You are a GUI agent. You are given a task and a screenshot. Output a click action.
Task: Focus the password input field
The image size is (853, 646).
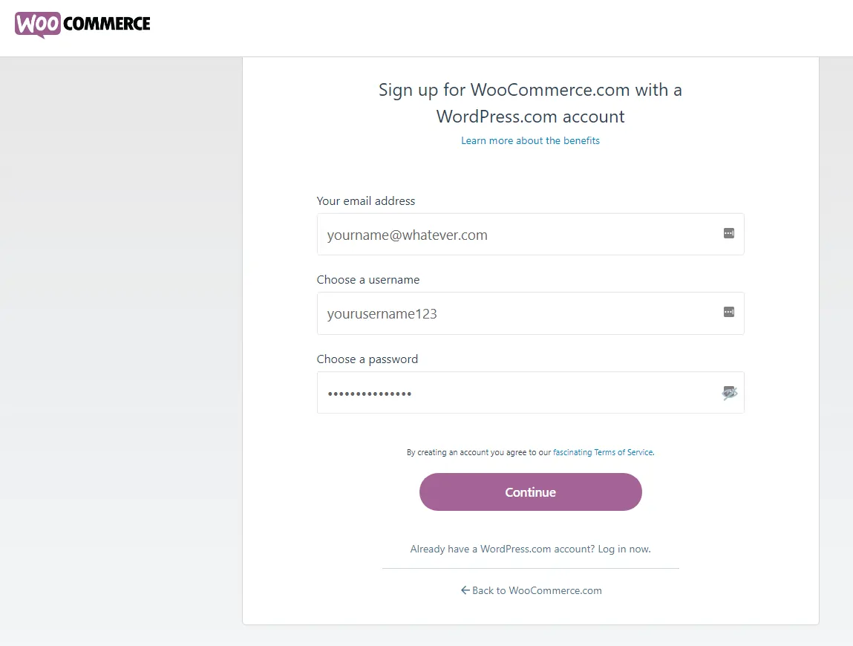530,392
